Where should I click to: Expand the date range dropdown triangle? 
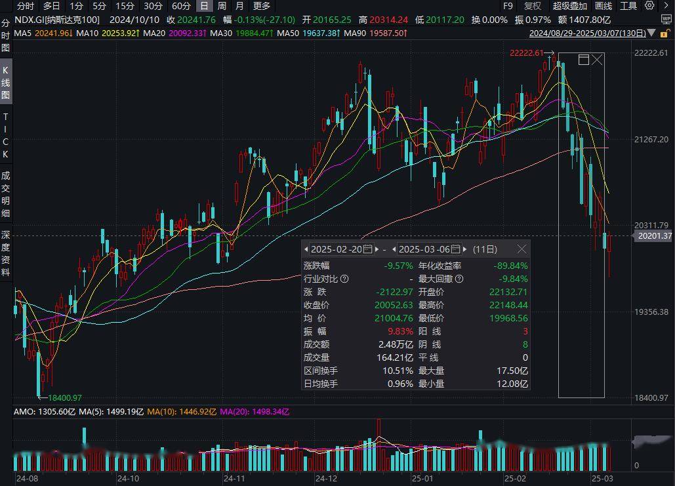pos(652,33)
